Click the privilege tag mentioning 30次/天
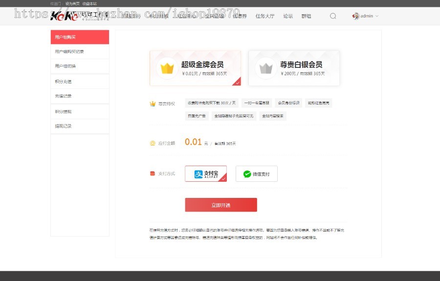 click(212, 103)
